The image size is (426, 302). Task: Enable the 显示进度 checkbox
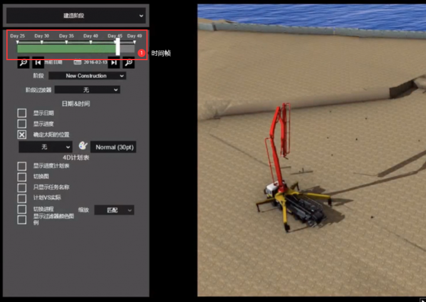22,123
